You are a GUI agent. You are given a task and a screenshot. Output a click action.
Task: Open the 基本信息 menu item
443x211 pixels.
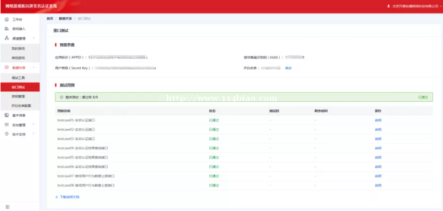[x=18, y=115]
